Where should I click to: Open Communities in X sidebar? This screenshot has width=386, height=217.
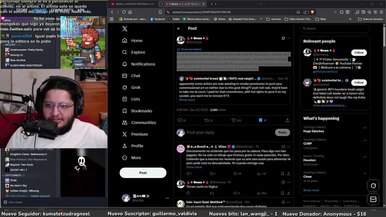click(139, 122)
